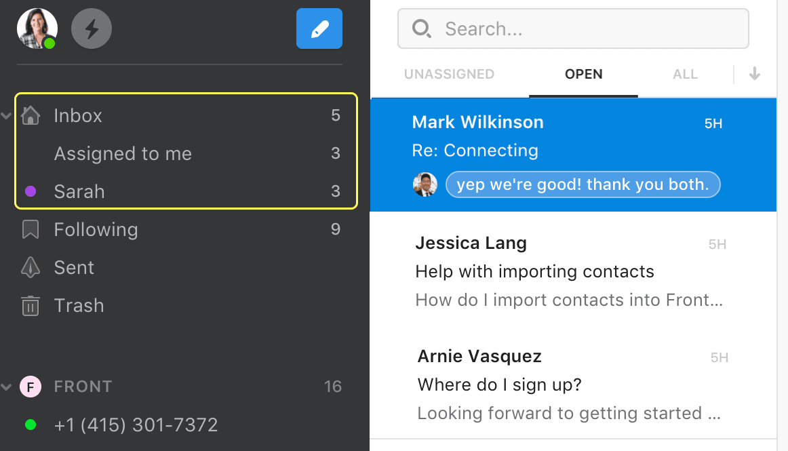The width and height of the screenshot is (788, 451).
Task: Click the Trash bin icon
Action: (31, 305)
